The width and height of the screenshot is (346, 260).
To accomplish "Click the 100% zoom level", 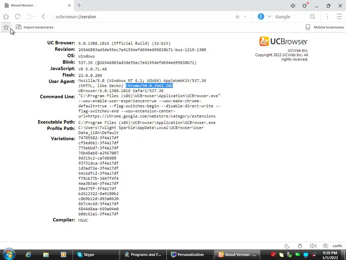I will pyautogui.click(x=337, y=246).
